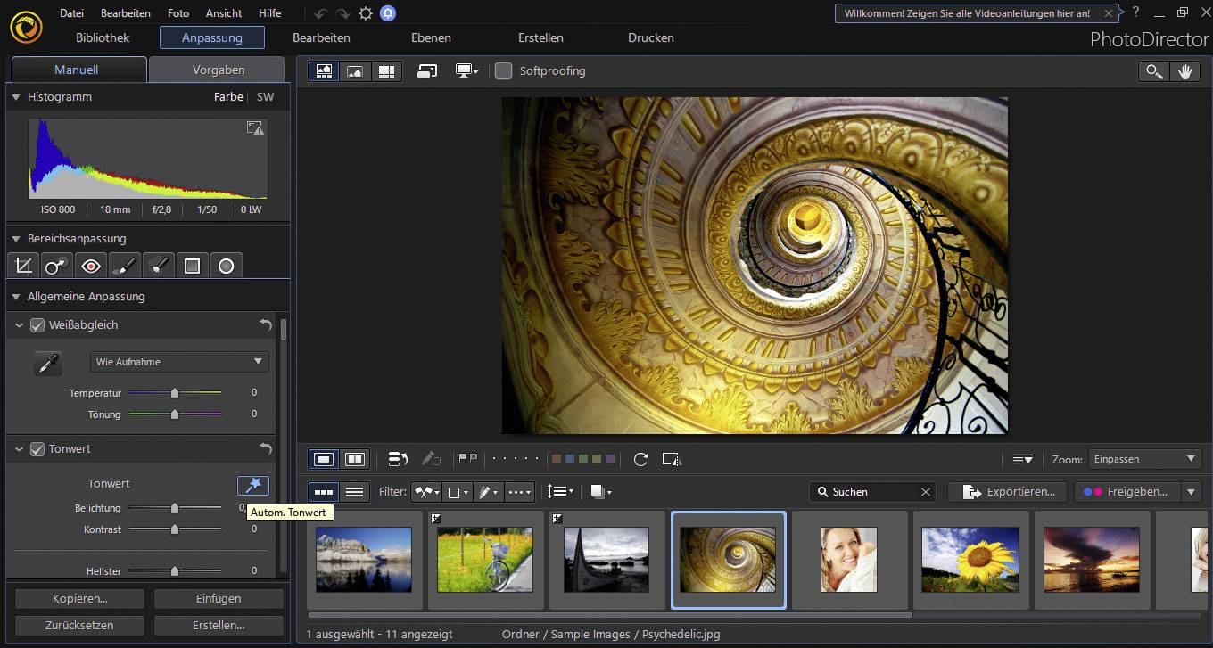Activate the circular gradient mask tool

(x=227, y=265)
